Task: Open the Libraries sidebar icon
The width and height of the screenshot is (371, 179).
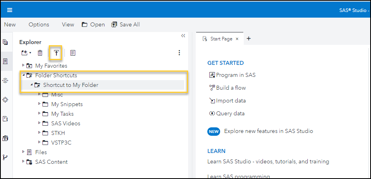Action: (x=5, y=138)
